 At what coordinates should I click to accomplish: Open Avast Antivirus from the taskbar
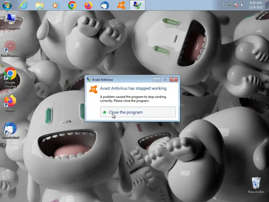coord(121,5)
